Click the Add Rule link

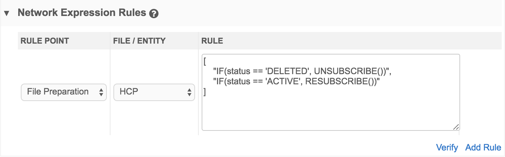coord(483,148)
